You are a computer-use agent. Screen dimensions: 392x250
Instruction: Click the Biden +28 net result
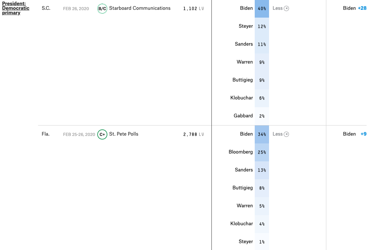pos(355,8)
